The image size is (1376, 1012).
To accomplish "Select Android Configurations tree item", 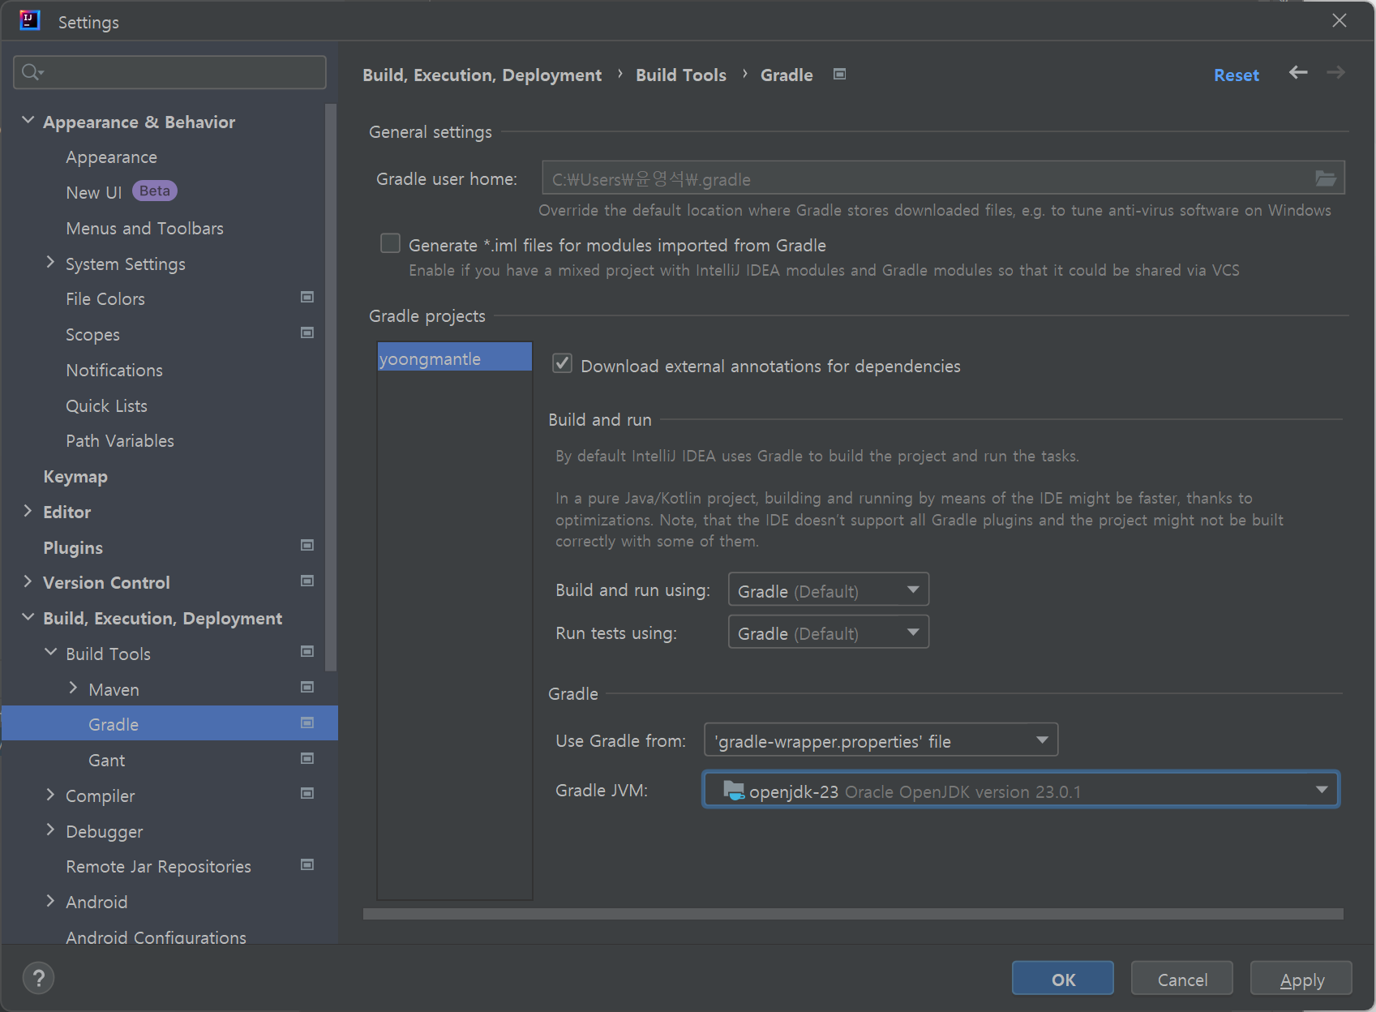I will 156,937.
